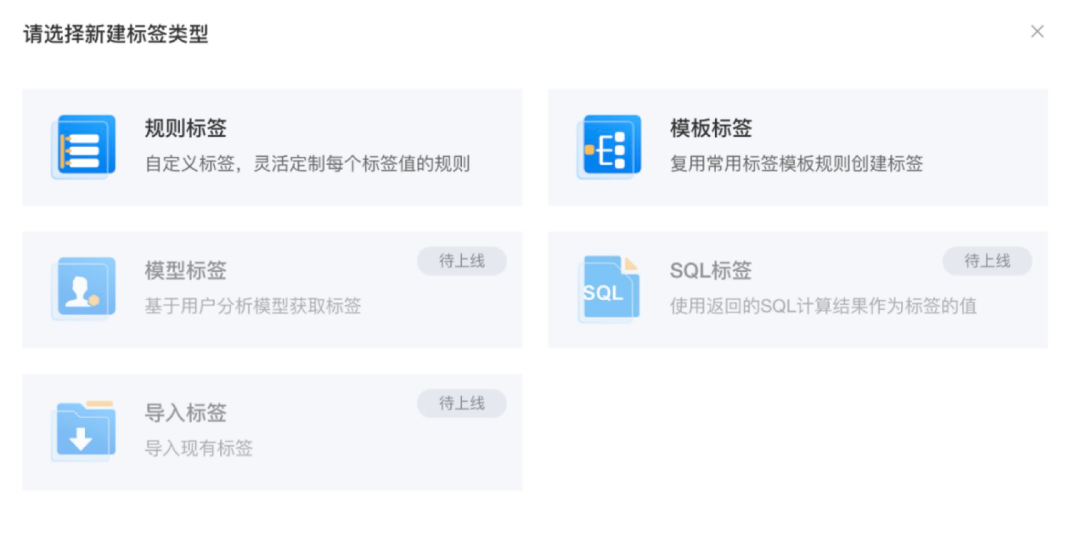Screen dimensions: 1070x542
Task: Click the SQL file icon
Action: pos(609,289)
